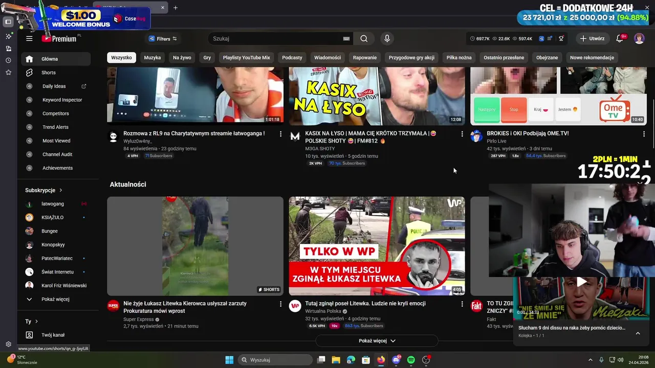Open the vidIQ logo icon in stats bar
The height and width of the screenshot is (368, 655).
[541, 39]
